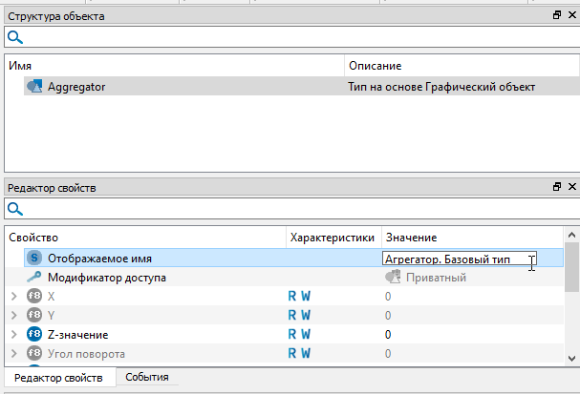The image size is (580, 394).
Task: Expand the Угол поворота property row
Action: (x=13, y=354)
